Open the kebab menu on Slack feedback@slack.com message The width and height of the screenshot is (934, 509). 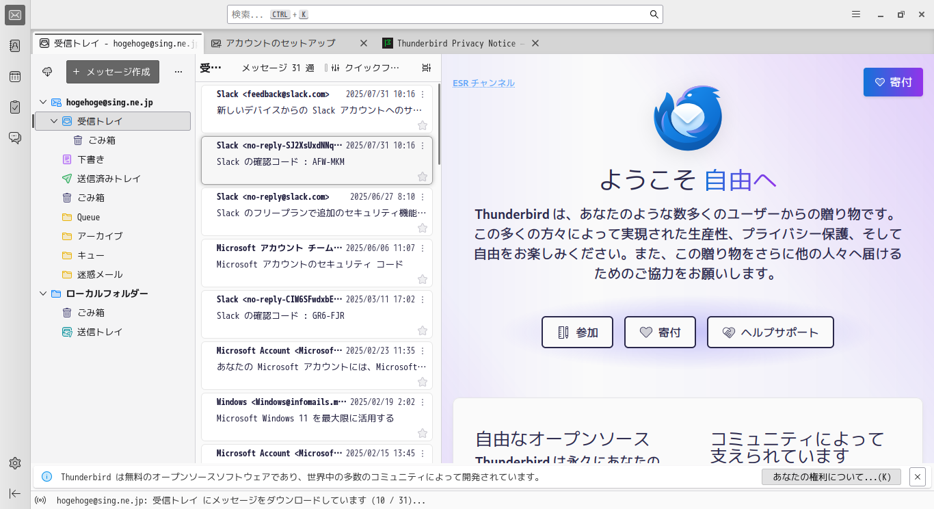[423, 94]
